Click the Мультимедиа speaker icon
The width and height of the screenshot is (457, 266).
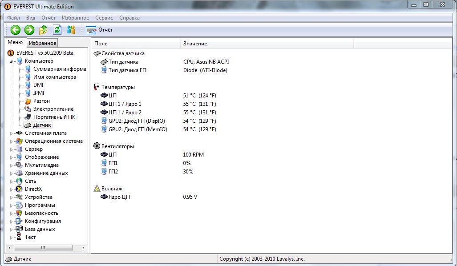point(19,165)
